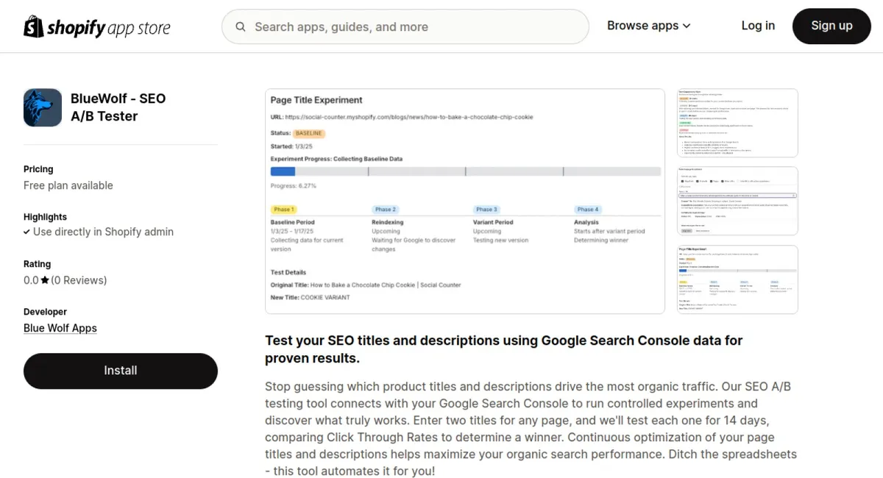The height and width of the screenshot is (478, 883).
Task: Open the main Page Title Experiment screenshot
Action: (465, 201)
